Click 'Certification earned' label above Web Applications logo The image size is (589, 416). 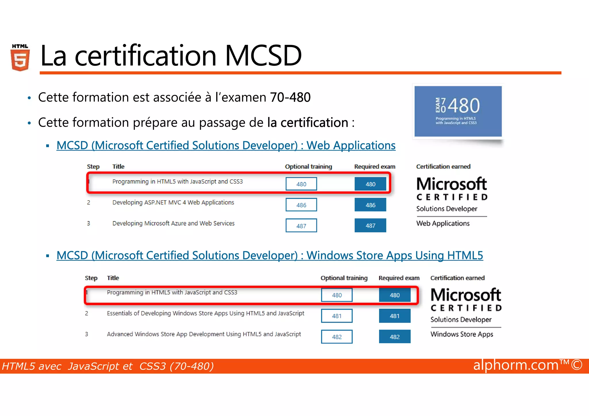(x=443, y=166)
